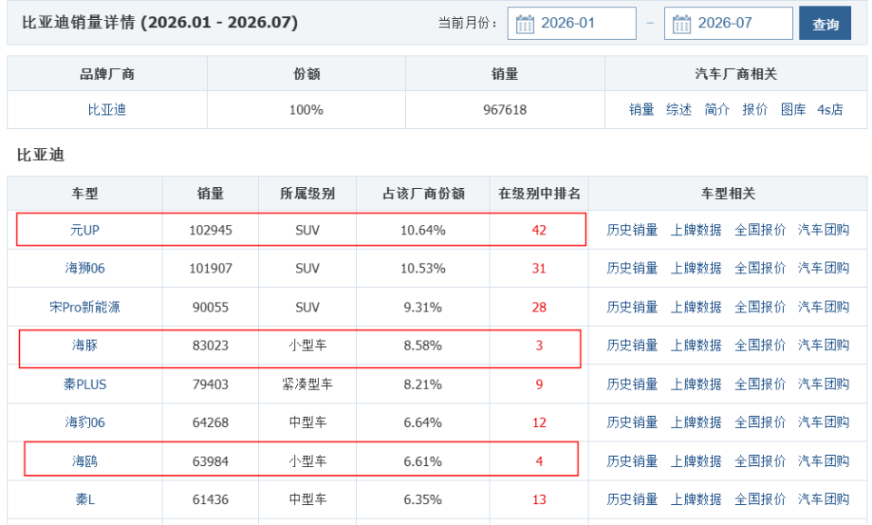Click the 海鸥 sales figure 63984
872x525 pixels.
[x=210, y=461]
